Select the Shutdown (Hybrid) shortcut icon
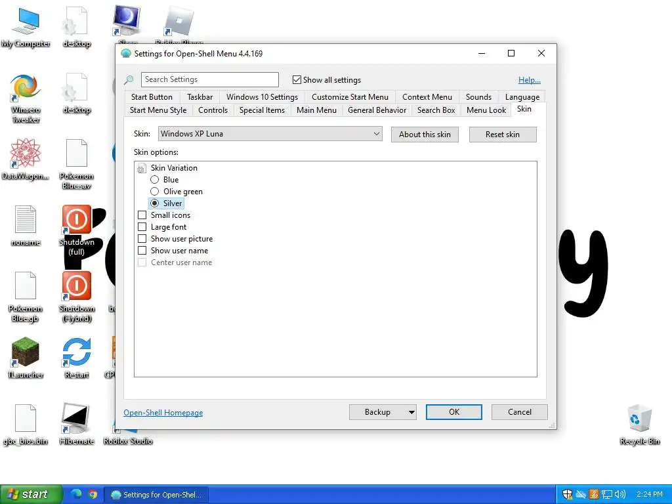This screenshot has width=672, height=504. click(77, 297)
